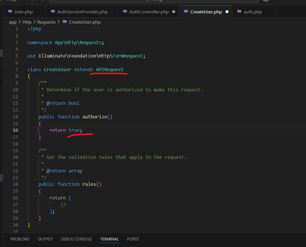
Task: Click the 'Http' breadcrumb segment
Action: pos(27,22)
